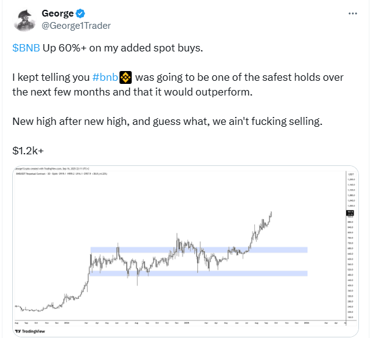Click the lower blue support zone
Screen dimensions: 370x338
point(198,274)
